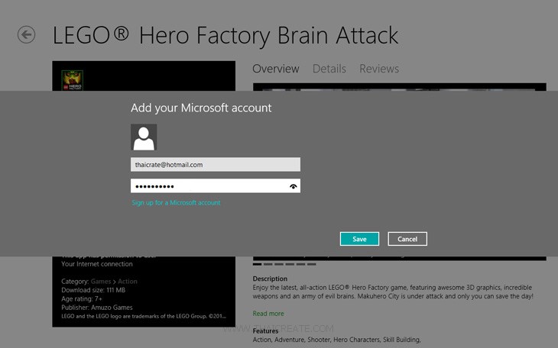Click the 'Description' heading

click(x=270, y=279)
